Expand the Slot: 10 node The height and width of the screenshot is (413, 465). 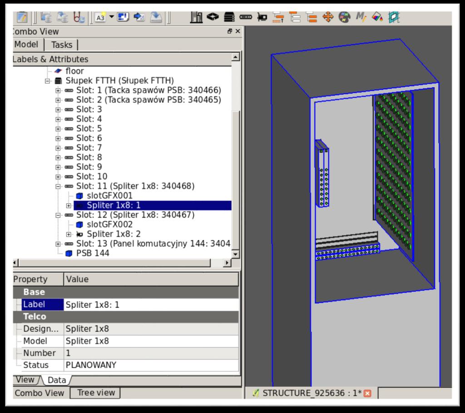(x=58, y=177)
